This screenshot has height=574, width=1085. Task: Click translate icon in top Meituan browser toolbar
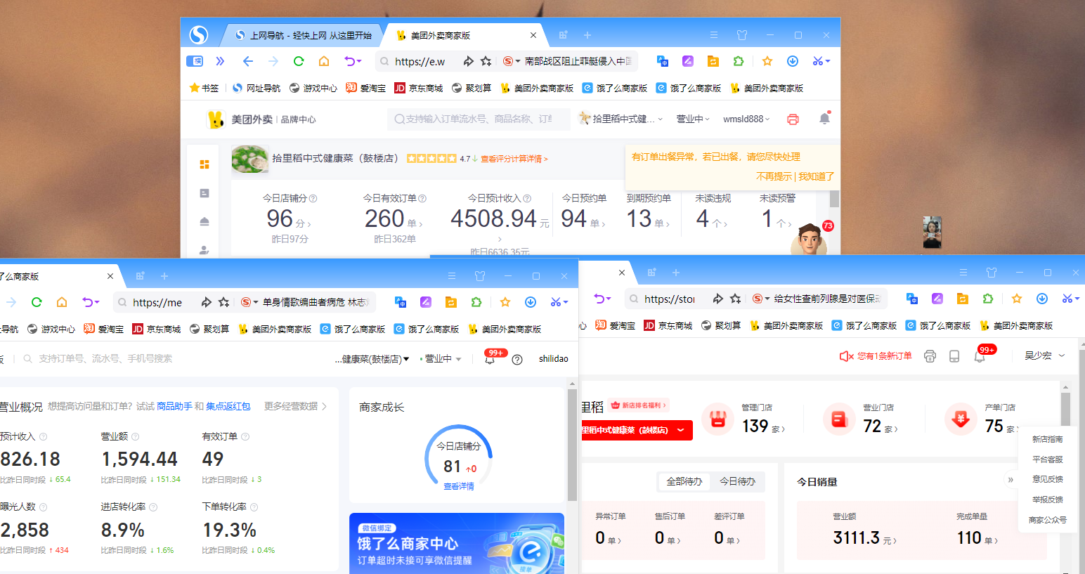tap(662, 61)
